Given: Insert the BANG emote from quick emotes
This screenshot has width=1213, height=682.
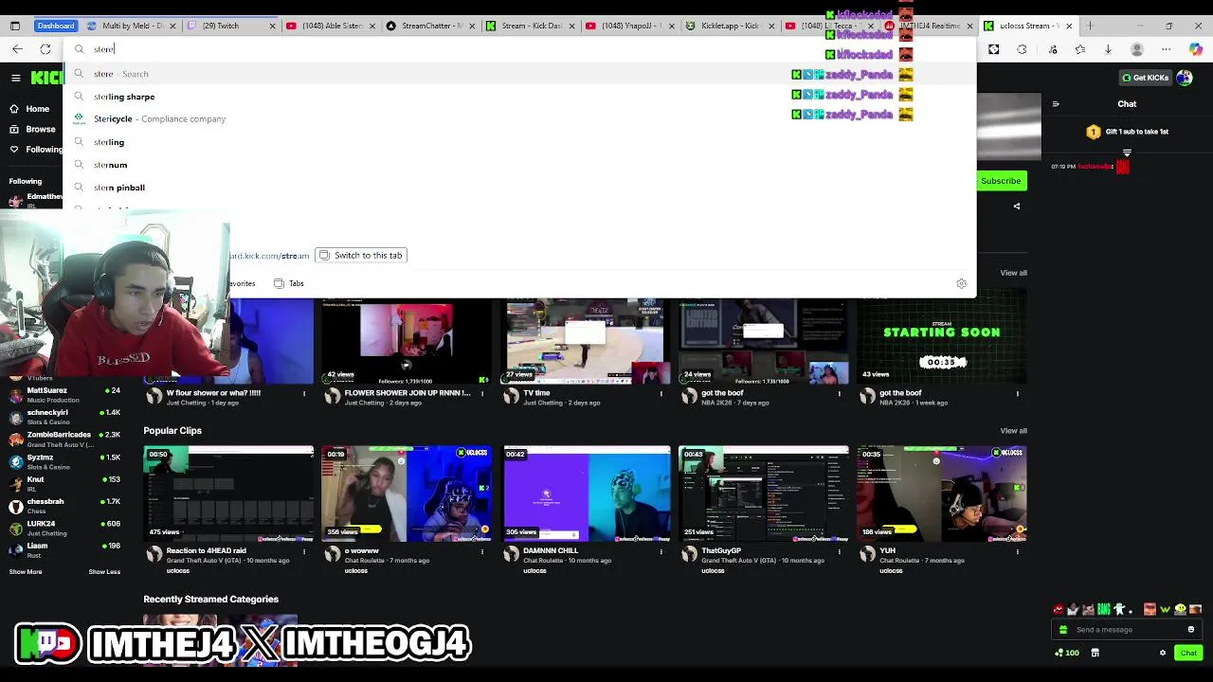Looking at the screenshot, I should tap(1104, 609).
